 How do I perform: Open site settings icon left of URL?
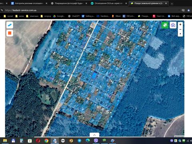click(2, 10)
